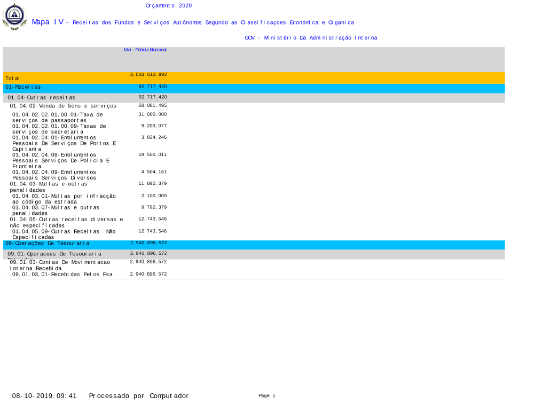This screenshot has height=413, width=534.
Task: Select '01.04.02-Venda de bens e serviços' row
Action: point(63,106)
